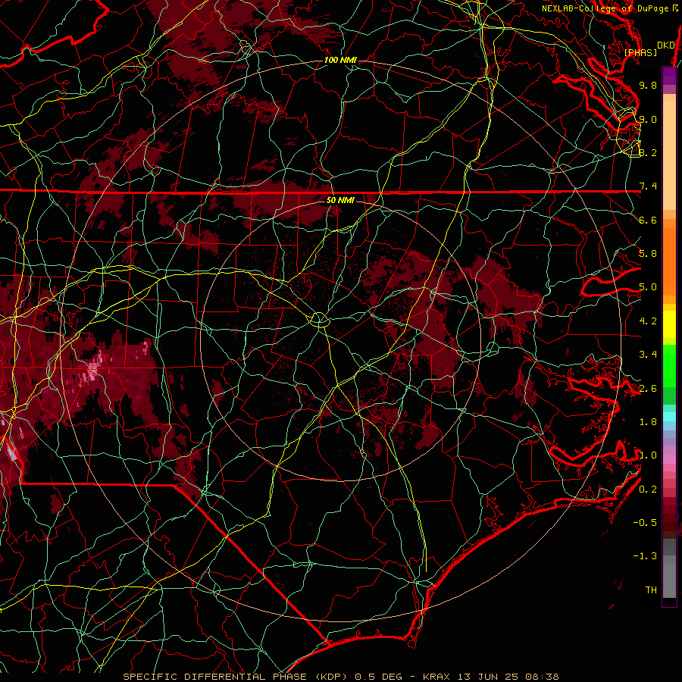Pick the pink segment of the color bar
The width and height of the screenshot is (682, 682).
pos(669,459)
